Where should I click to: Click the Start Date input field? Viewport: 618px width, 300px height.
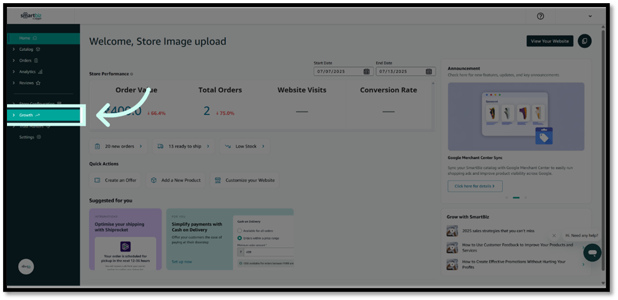(338, 72)
